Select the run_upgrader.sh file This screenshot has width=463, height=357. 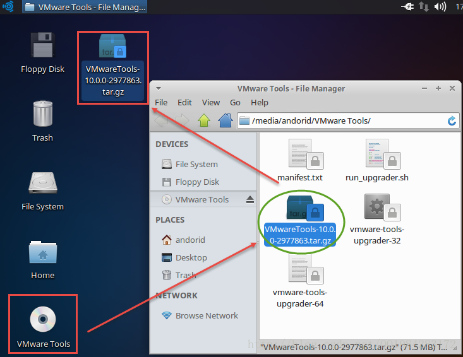(x=377, y=161)
